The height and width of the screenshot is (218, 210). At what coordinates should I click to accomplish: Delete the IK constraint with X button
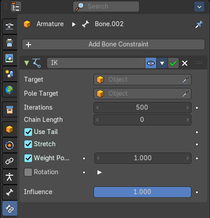click(185, 63)
